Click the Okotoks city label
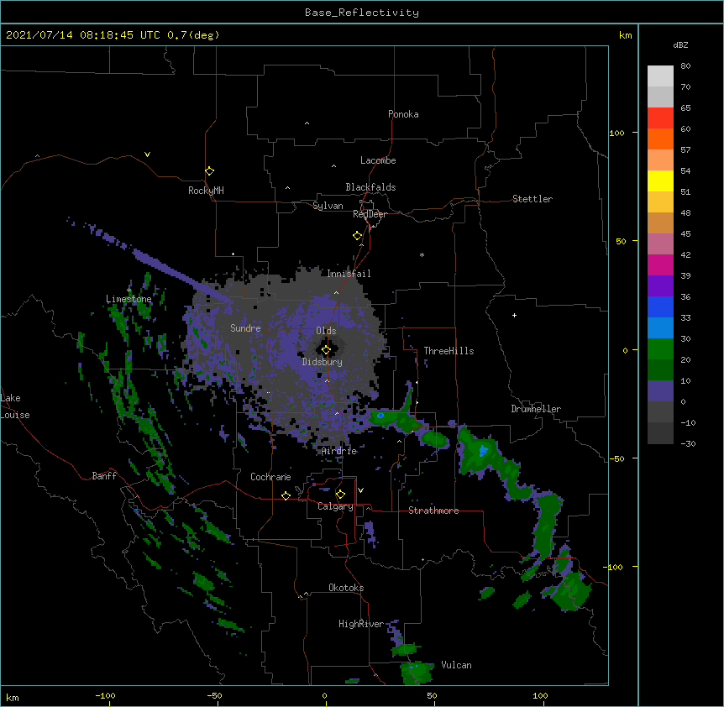Viewport: 724px width, 707px height. point(346,588)
